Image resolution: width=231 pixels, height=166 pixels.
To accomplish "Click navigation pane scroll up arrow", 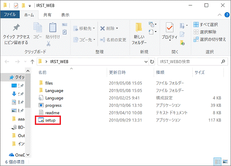I will (28, 71).
